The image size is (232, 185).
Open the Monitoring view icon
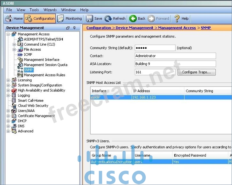pyautogui.click(x=61, y=18)
